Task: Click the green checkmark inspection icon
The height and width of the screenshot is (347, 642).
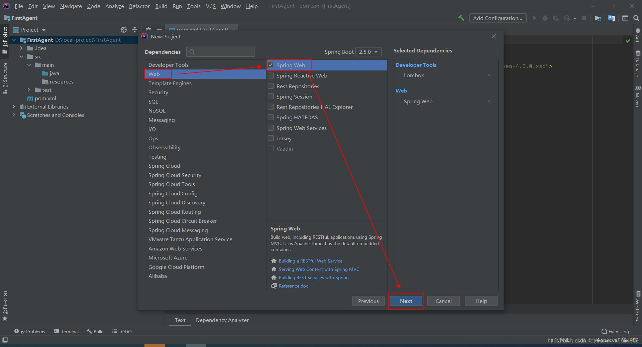Action: pyautogui.click(x=628, y=40)
